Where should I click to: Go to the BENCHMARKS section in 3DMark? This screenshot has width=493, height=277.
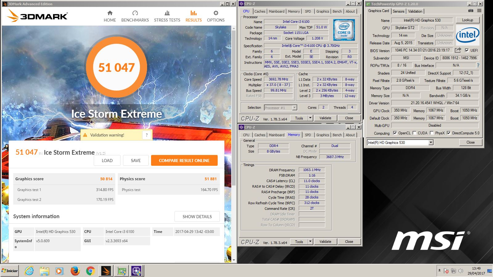point(135,16)
